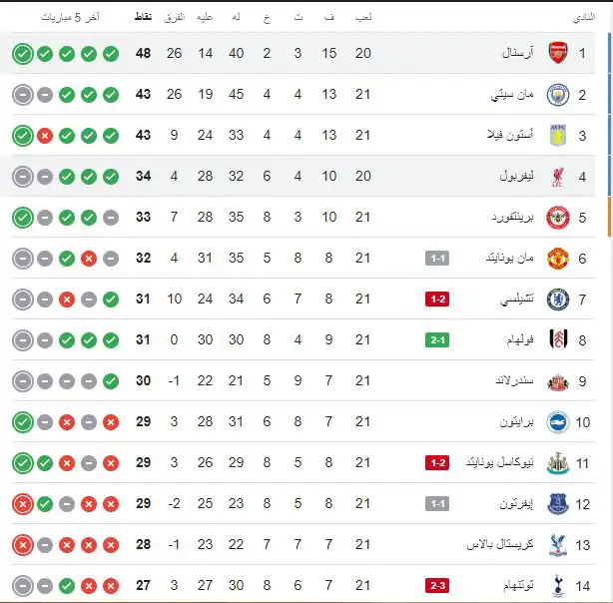Image resolution: width=613 pixels, height=603 pixels.
Task: Click the Brentford club crest
Action: pos(557,217)
